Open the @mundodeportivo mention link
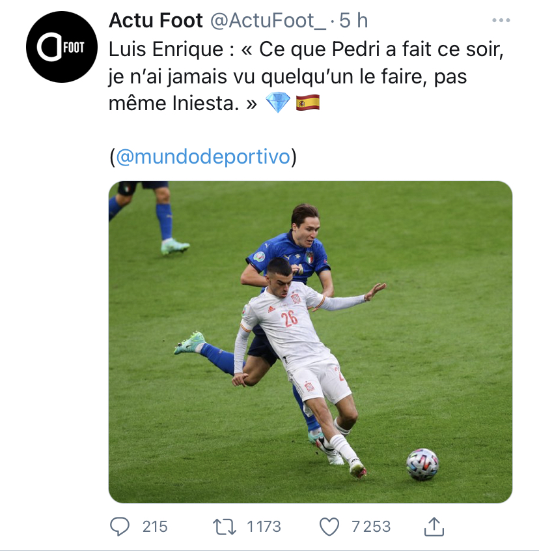This screenshot has width=539, height=554. [x=203, y=156]
